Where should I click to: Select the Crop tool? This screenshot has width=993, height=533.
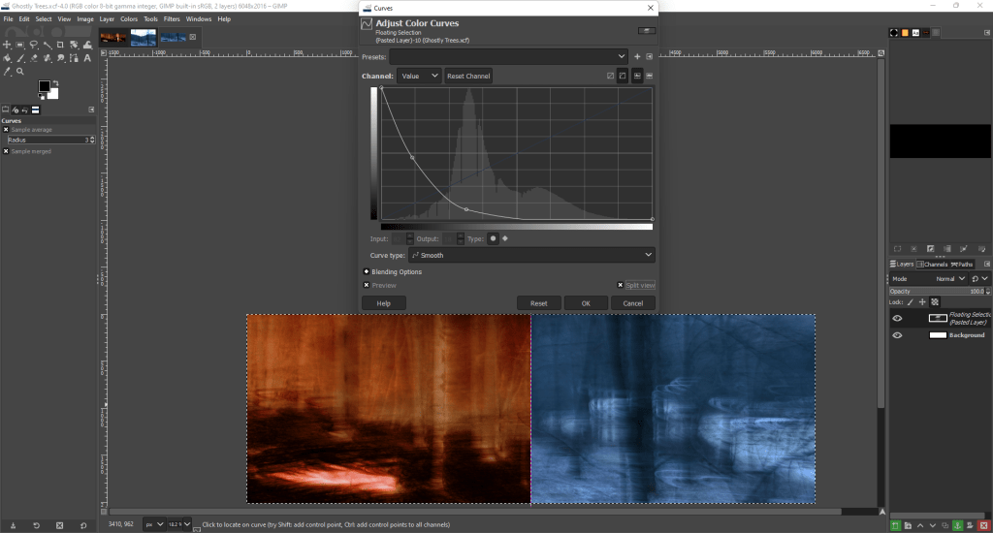(x=60, y=45)
